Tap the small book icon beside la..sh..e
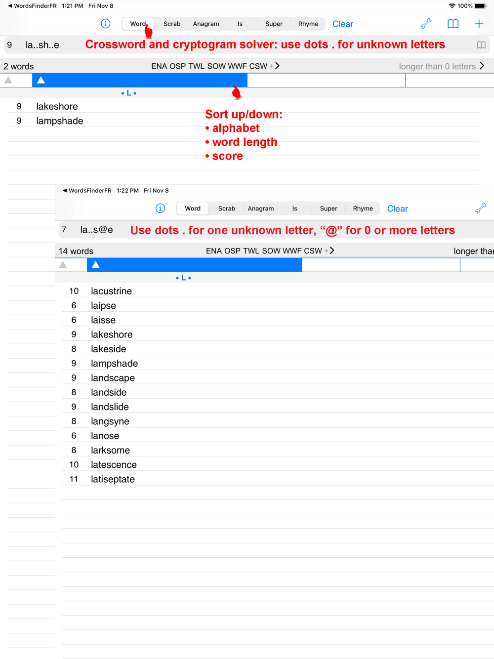 pyautogui.click(x=481, y=45)
